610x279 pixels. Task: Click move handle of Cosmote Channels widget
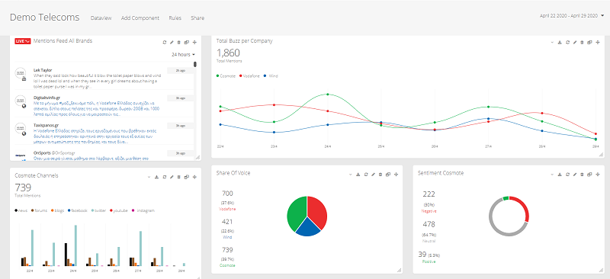(194, 177)
